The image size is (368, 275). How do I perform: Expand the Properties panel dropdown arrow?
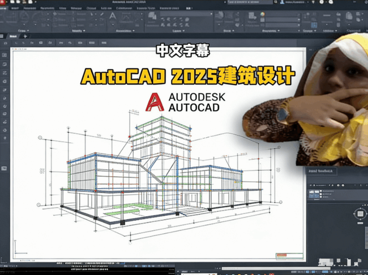click(279, 30)
